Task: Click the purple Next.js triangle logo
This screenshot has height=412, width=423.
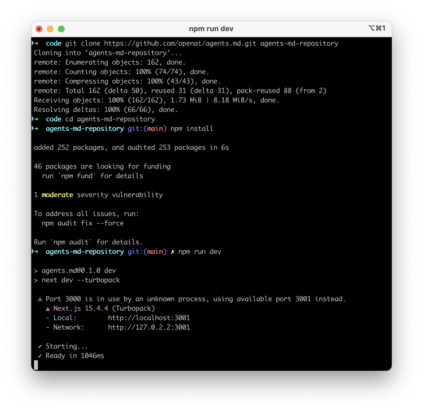Action: (x=48, y=309)
